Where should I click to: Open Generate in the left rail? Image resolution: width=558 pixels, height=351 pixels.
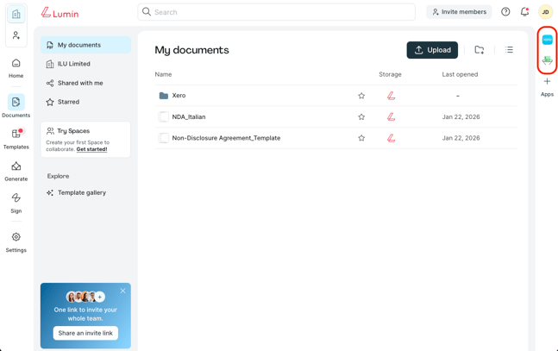[x=16, y=172]
